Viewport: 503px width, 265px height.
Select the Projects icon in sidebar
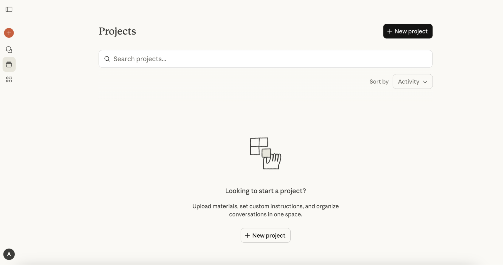[x=9, y=65]
